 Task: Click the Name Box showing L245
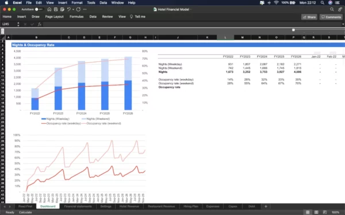click(9, 24)
